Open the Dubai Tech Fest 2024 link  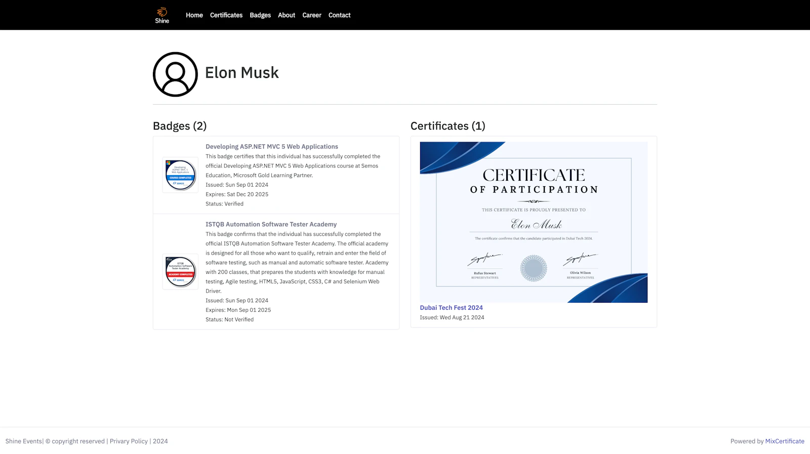(x=451, y=308)
